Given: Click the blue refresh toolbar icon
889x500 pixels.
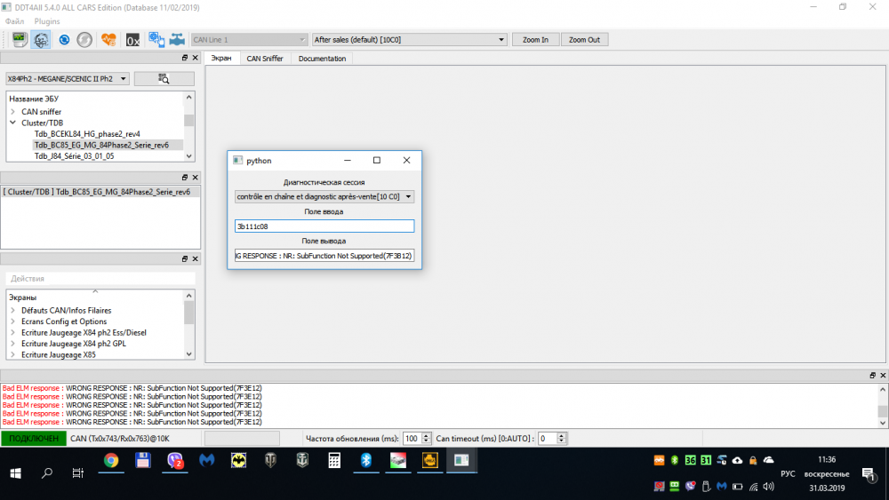Looking at the screenshot, I should pyautogui.click(x=64, y=40).
